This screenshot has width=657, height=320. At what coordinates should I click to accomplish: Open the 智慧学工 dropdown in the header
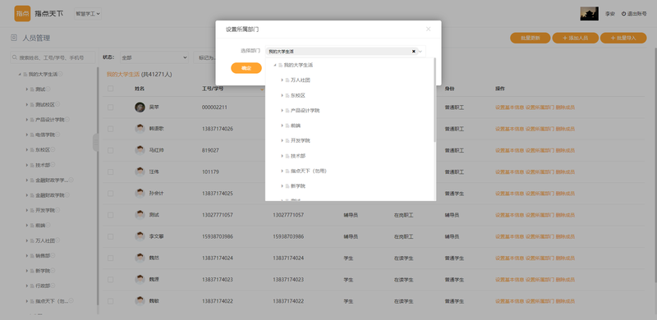point(88,14)
